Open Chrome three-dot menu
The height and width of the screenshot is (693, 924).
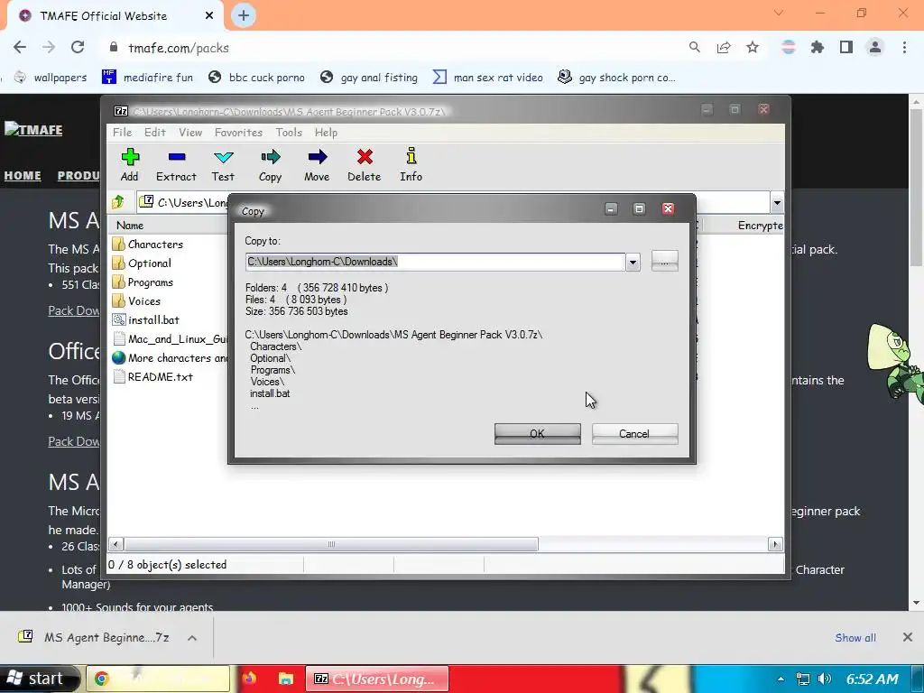[x=904, y=47]
